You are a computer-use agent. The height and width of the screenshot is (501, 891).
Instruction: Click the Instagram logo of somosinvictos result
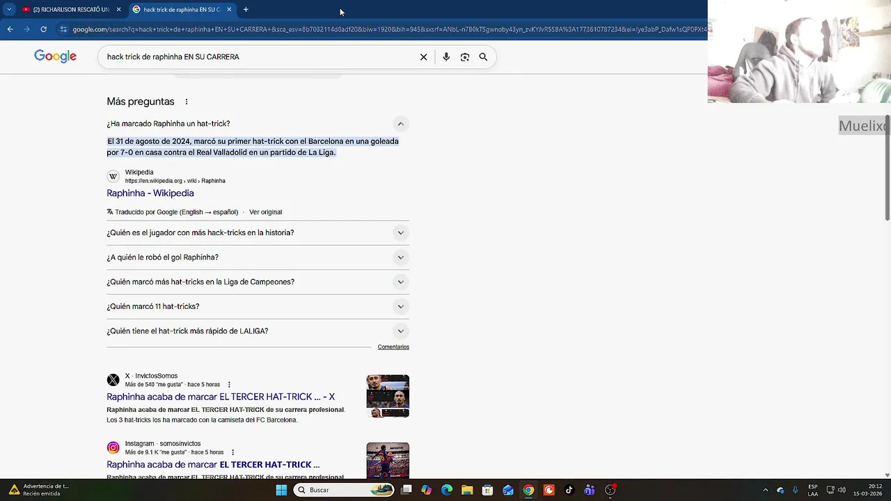tap(113, 447)
